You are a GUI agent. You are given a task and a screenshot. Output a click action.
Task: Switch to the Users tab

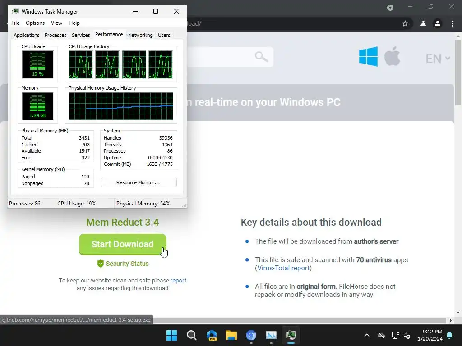click(164, 35)
